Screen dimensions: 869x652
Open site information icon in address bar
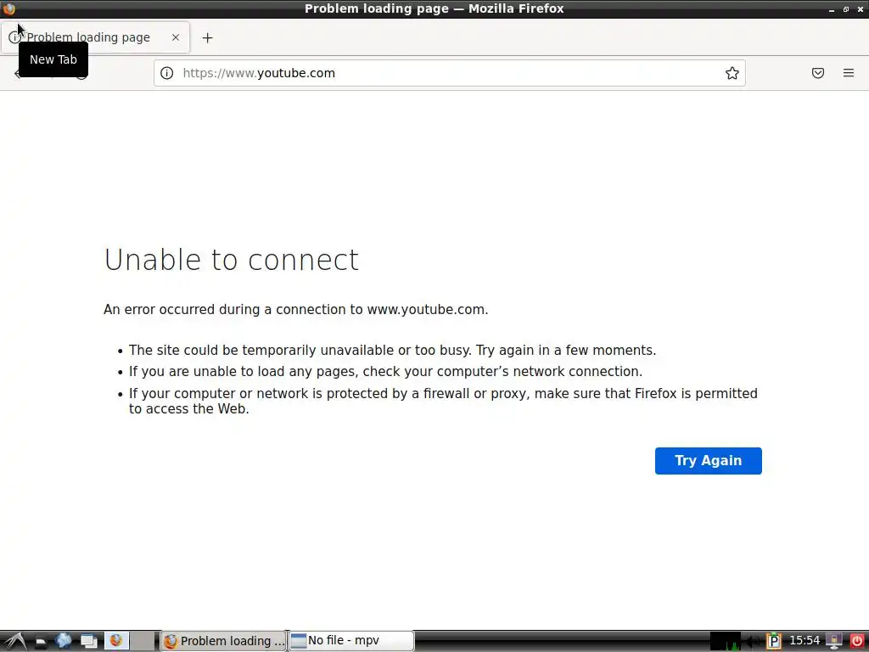click(167, 73)
